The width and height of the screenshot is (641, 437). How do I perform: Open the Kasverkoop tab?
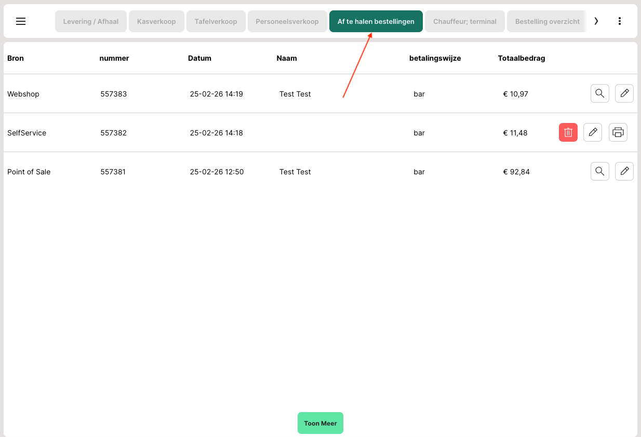click(156, 21)
